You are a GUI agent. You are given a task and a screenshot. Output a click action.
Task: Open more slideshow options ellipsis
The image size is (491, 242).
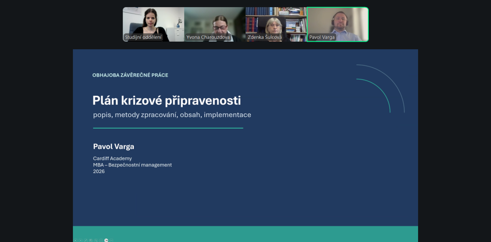coord(111,241)
